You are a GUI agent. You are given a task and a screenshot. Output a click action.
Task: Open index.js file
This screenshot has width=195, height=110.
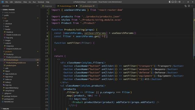click(x=8, y=82)
